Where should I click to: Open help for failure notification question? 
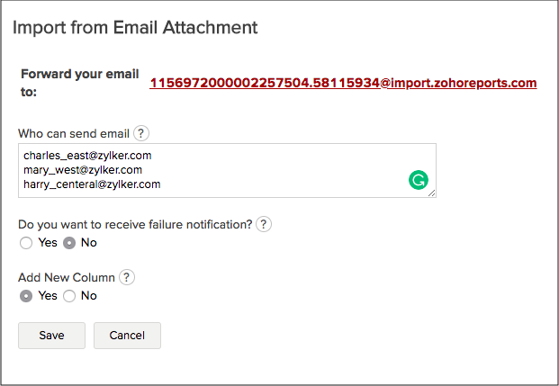[264, 224]
